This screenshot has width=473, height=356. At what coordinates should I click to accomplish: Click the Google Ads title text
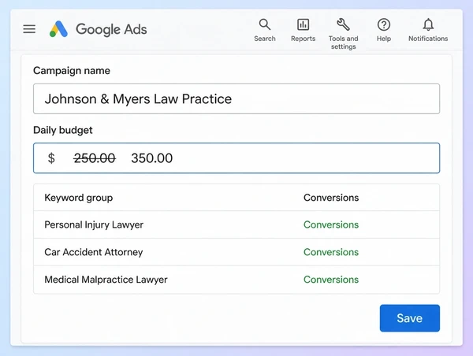pyautogui.click(x=111, y=29)
